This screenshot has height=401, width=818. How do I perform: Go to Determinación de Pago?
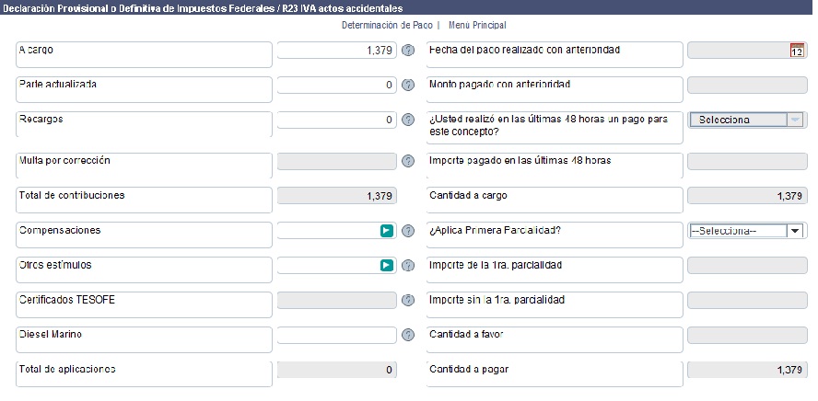tap(387, 25)
